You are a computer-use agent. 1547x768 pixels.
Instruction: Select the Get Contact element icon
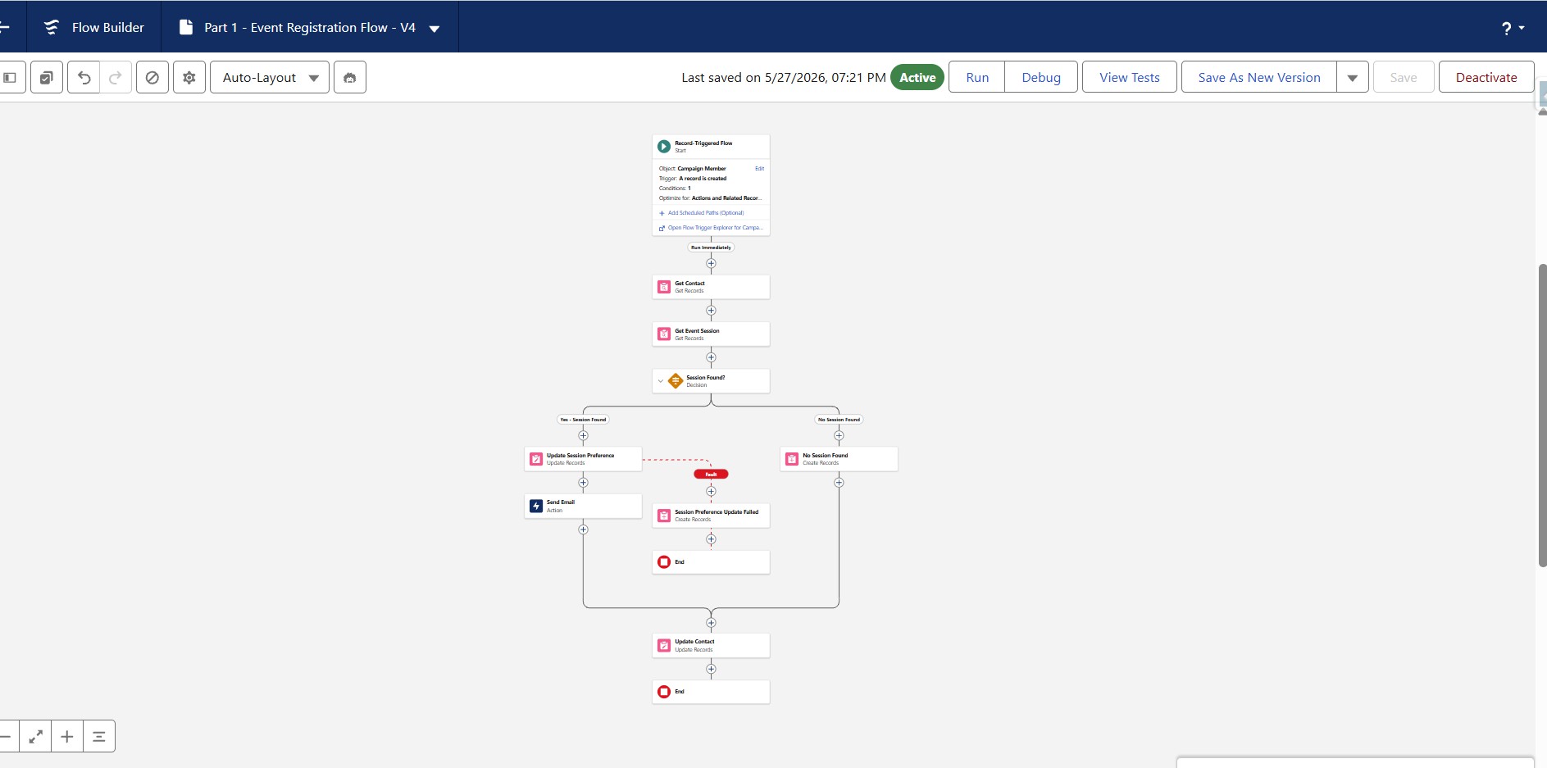pos(664,287)
